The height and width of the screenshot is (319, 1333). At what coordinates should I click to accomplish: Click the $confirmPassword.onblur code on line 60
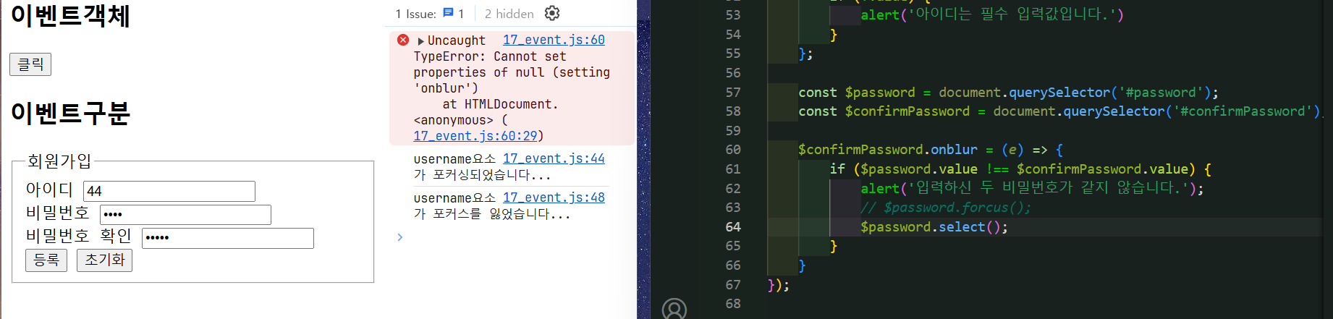coord(930,150)
